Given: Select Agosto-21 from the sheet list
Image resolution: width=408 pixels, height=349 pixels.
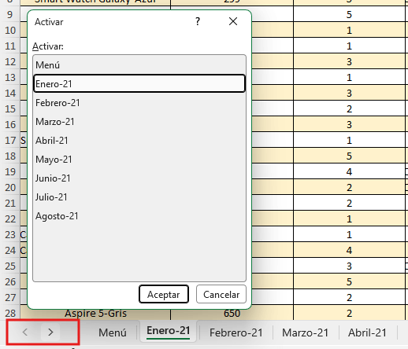Looking at the screenshot, I should (x=139, y=216).
